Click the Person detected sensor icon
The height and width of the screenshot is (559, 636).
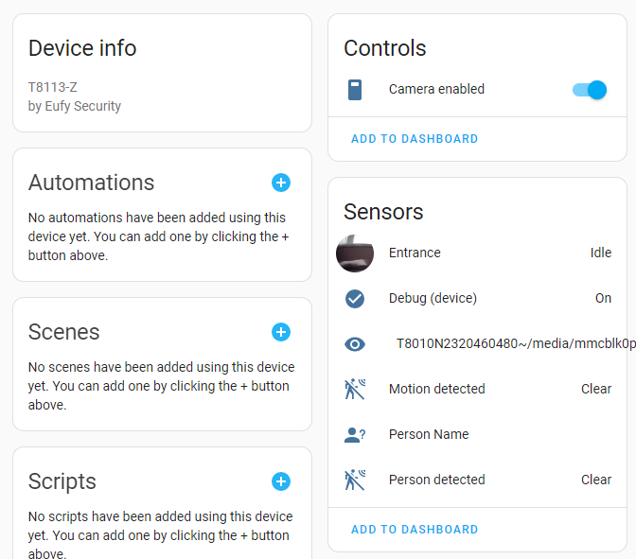coord(355,480)
